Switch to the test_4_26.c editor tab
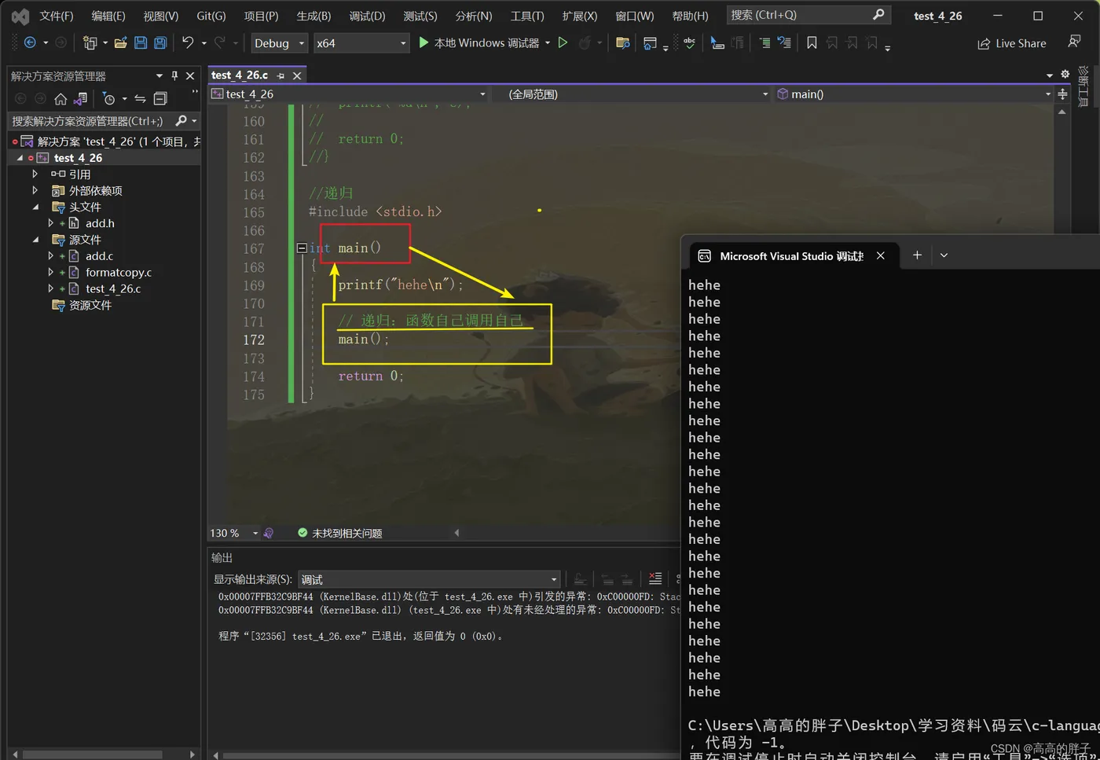 coord(240,75)
